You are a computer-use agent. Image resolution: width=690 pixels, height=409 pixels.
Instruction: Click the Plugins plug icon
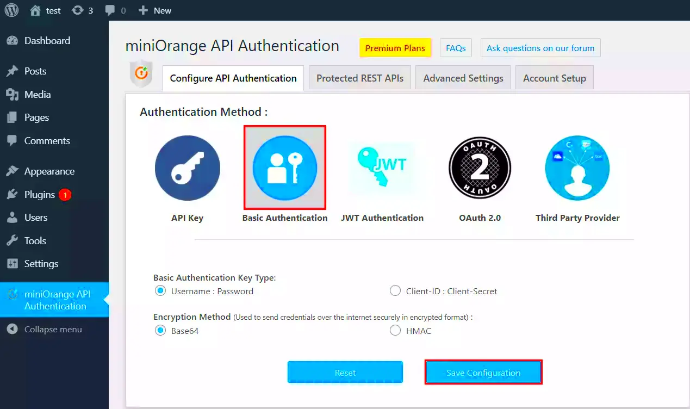12,195
